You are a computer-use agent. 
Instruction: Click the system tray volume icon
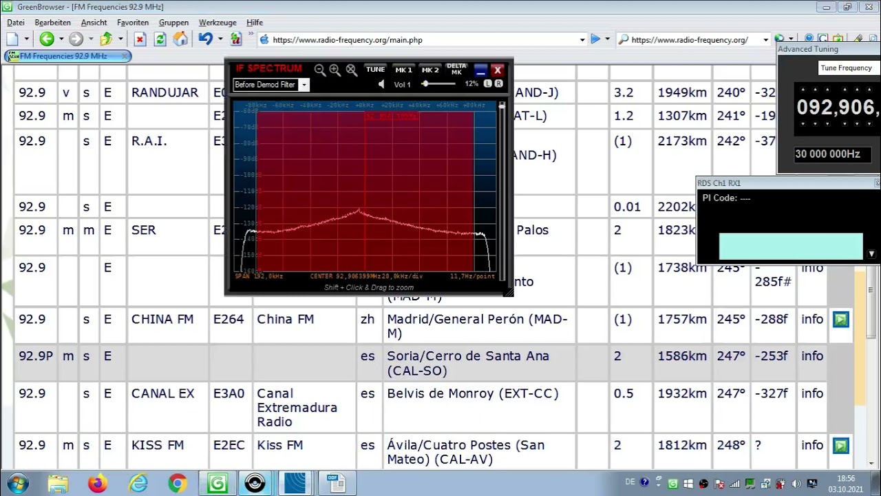coord(796,484)
